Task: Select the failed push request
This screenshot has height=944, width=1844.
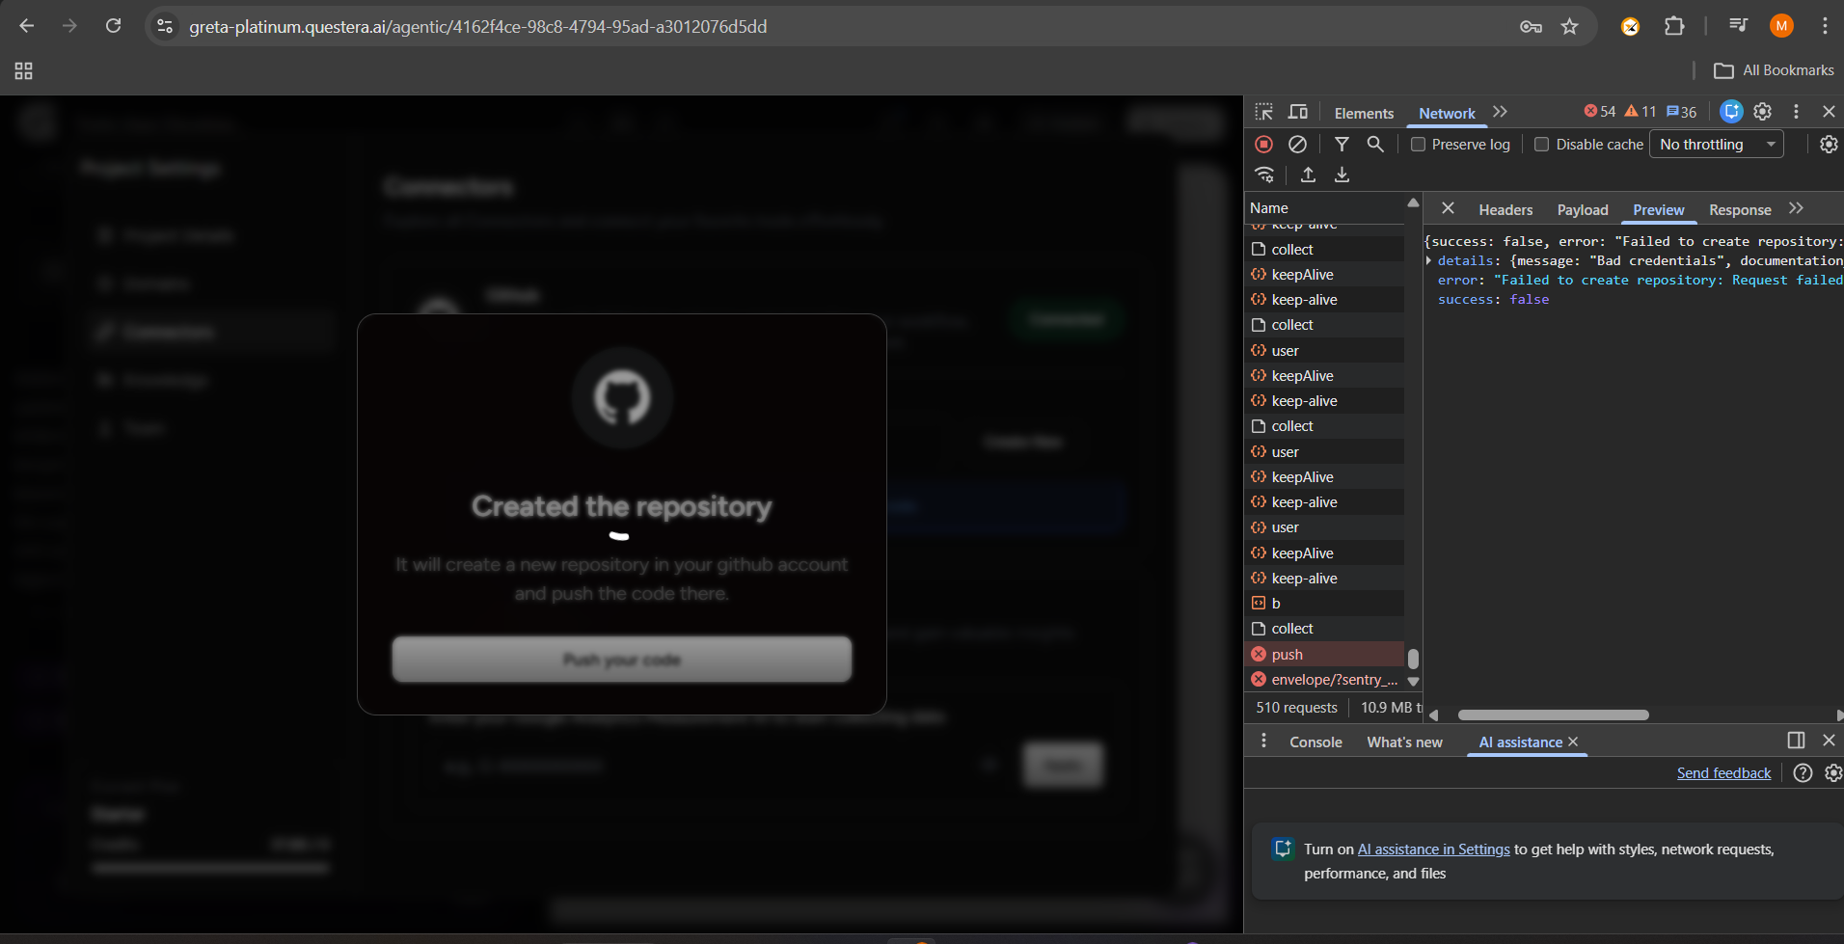Action: 1324,655
